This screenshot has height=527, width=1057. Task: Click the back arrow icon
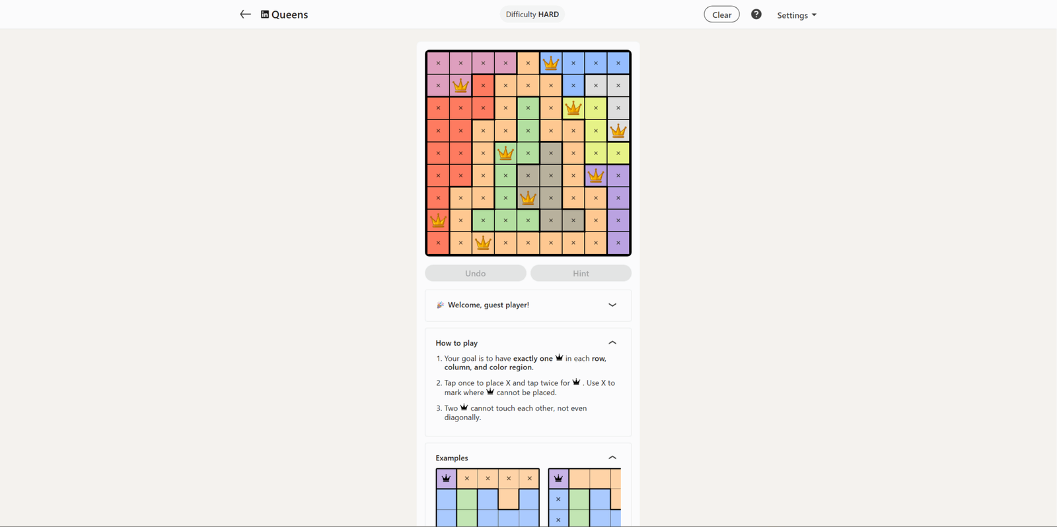point(245,14)
